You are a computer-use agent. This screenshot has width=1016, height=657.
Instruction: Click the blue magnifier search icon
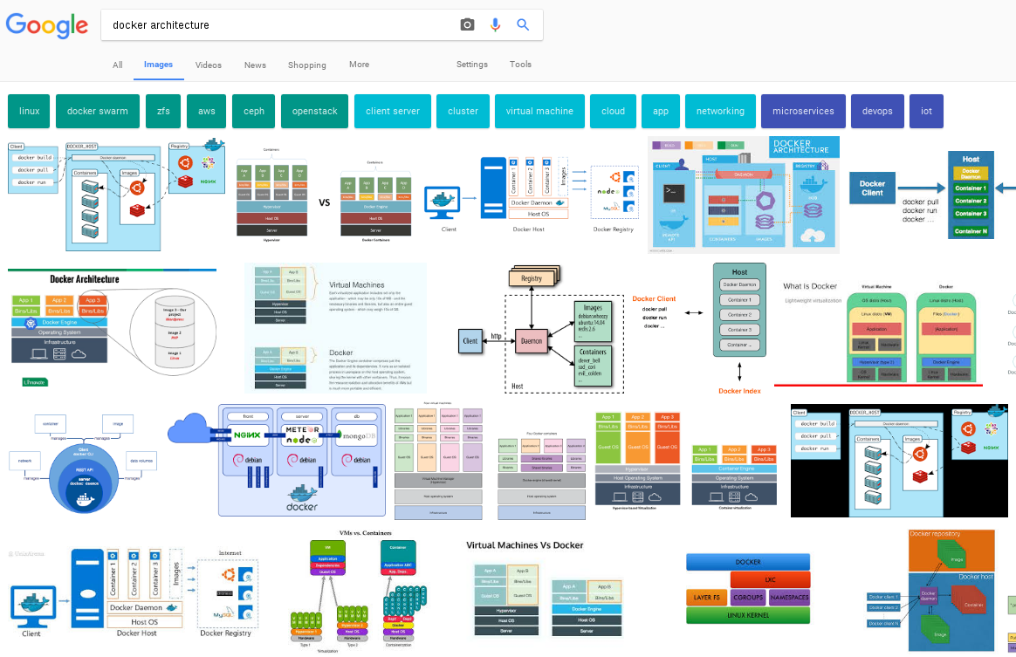coord(522,24)
